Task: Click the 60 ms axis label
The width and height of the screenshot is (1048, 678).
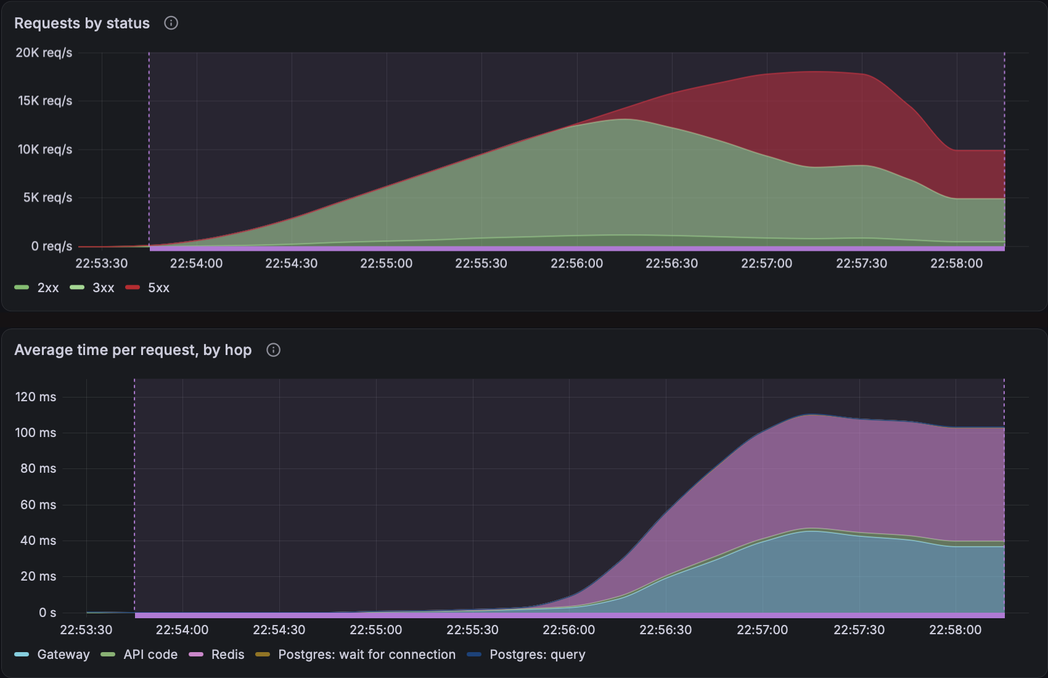Action: [x=38, y=505]
